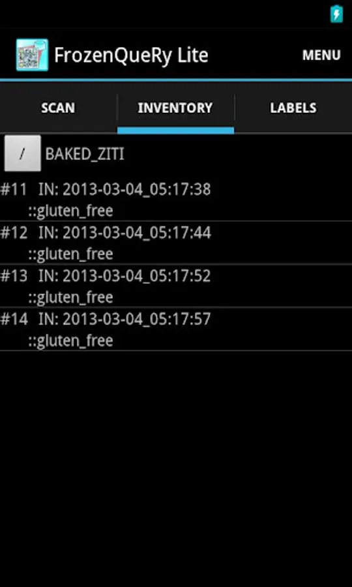Select inventory entry #13
This screenshot has width=352, height=587.
click(x=176, y=286)
